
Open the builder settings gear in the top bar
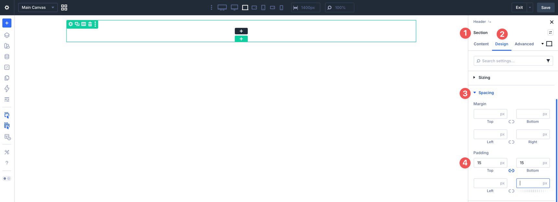point(7,7)
